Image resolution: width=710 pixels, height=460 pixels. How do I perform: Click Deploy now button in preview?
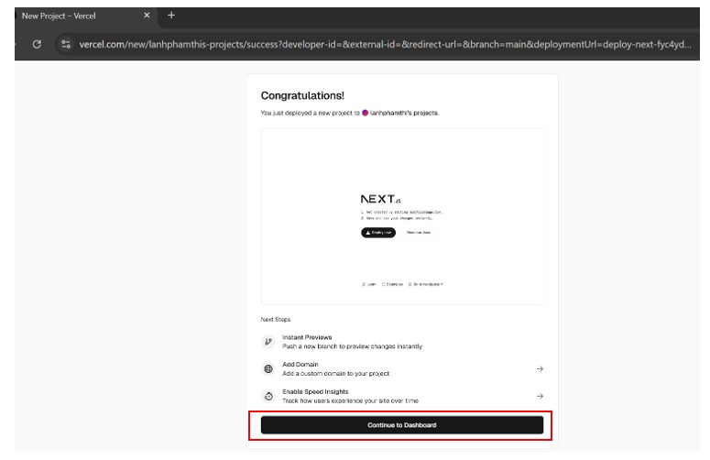[x=378, y=232]
